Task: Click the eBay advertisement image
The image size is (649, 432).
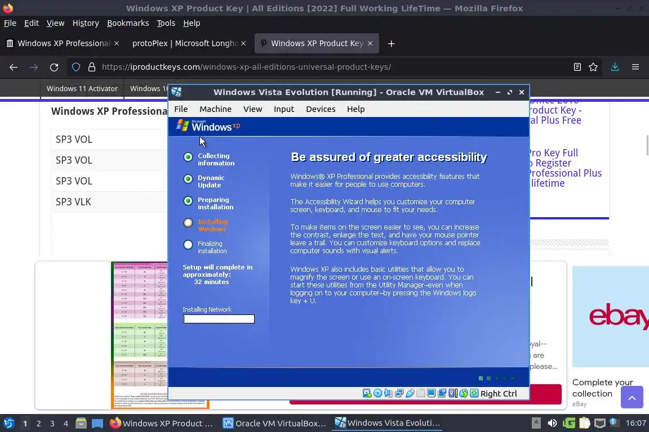Action: pyautogui.click(x=611, y=317)
